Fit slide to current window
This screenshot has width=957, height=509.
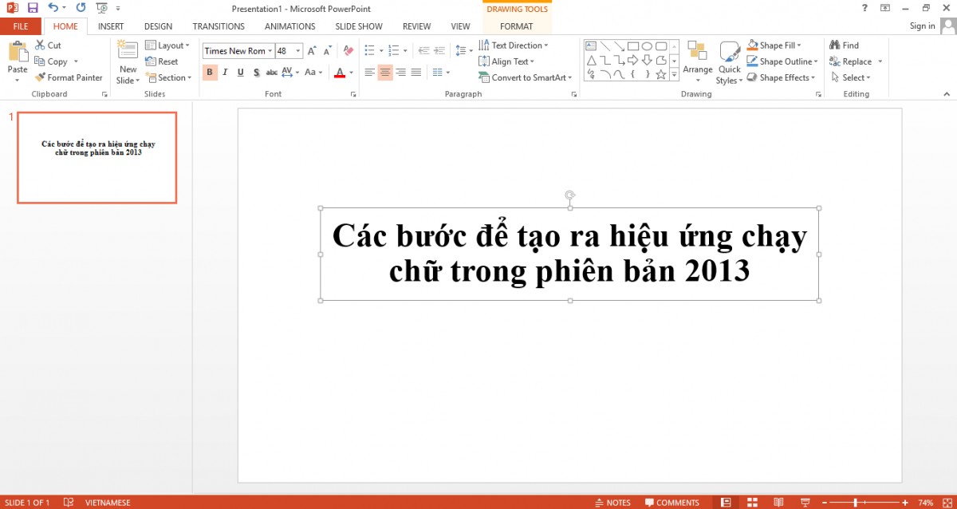pyautogui.click(x=947, y=503)
